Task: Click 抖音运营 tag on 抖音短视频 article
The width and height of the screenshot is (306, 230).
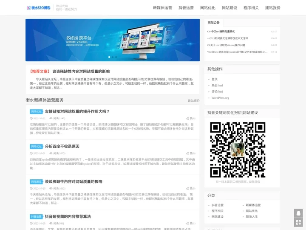Action: (36, 217)
